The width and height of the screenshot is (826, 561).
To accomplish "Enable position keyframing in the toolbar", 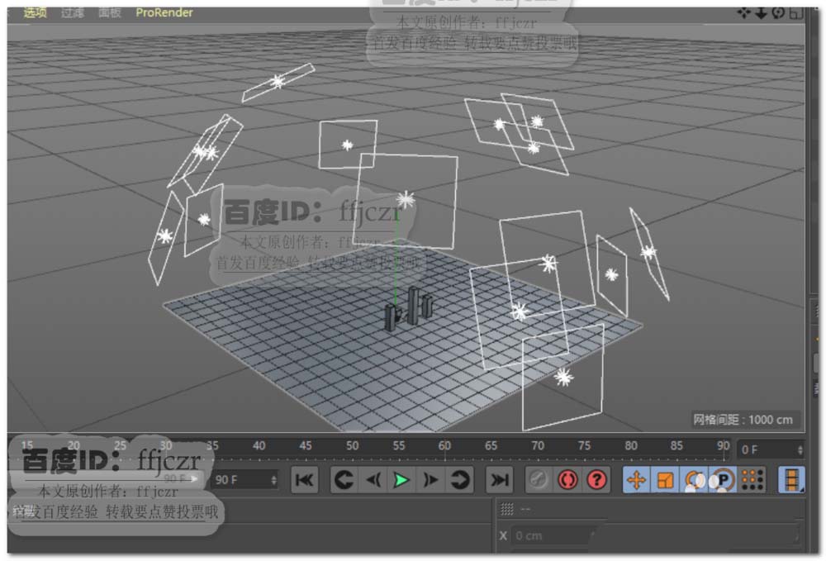I will pyautogui.click(x=638, y=480).
